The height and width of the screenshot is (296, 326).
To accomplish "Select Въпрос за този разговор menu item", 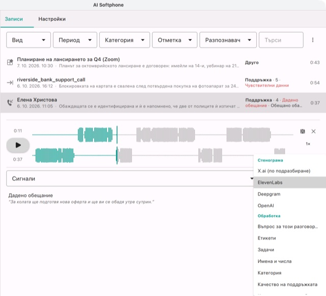I will pyautogui.click(x=290, y=227).
